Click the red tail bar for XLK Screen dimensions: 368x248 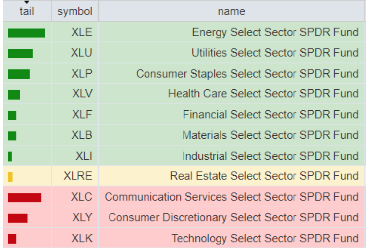[12, 239]
